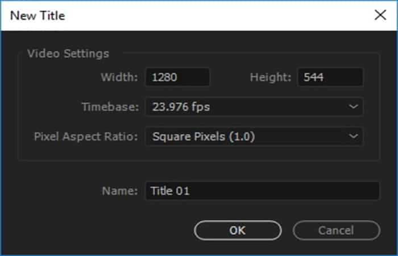
Task: Click the Timebase dropdown chevron arrow
Action: (354, 106)
